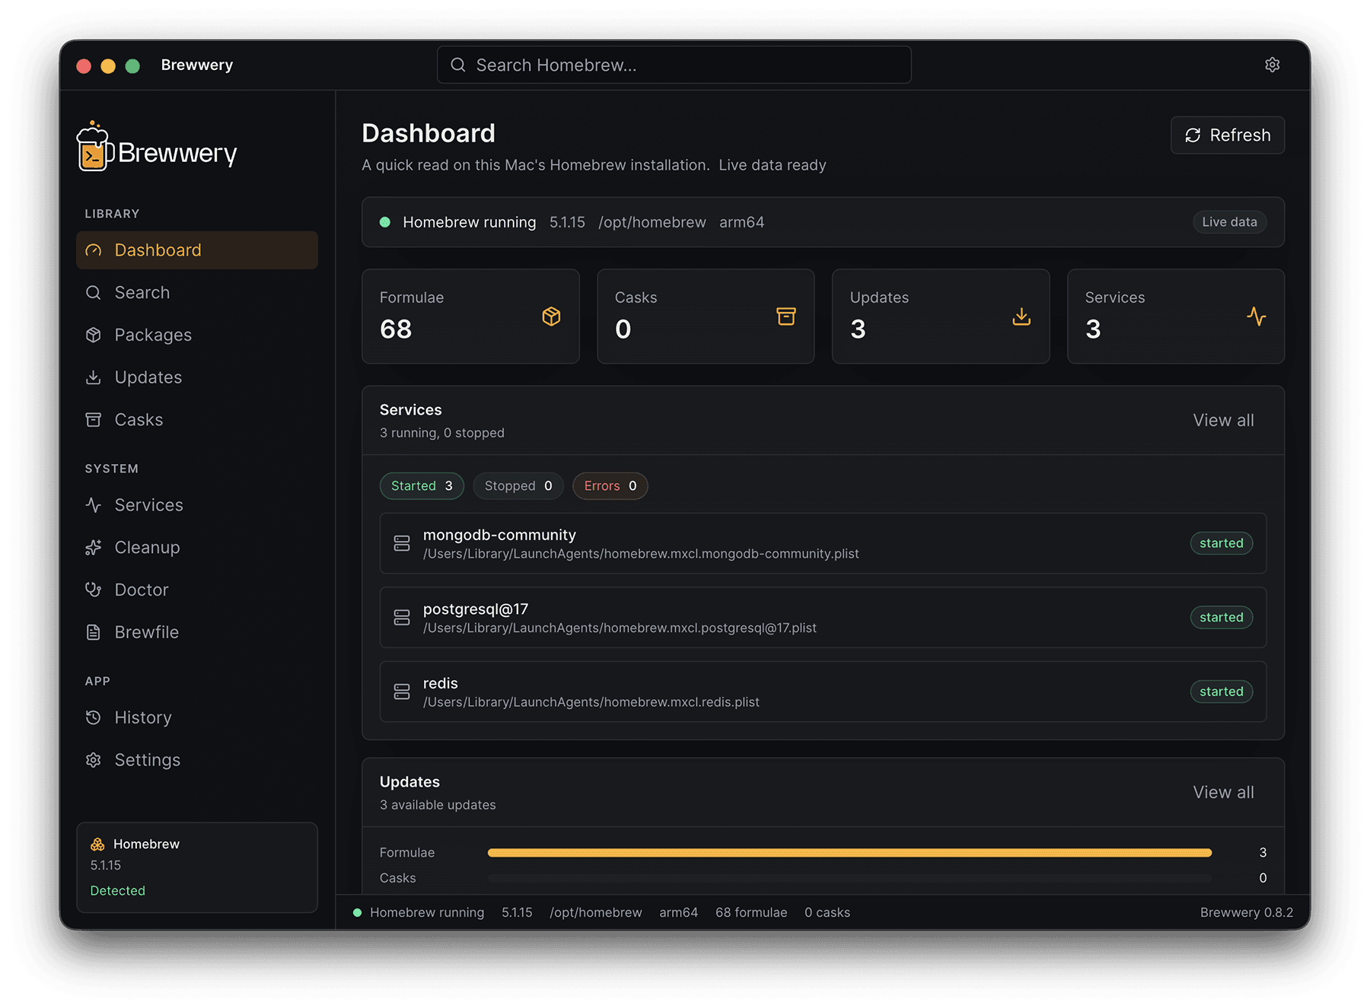Click the green status dot in Homebrew running banner
The image size is (1370, 1008).
point(385,222)
